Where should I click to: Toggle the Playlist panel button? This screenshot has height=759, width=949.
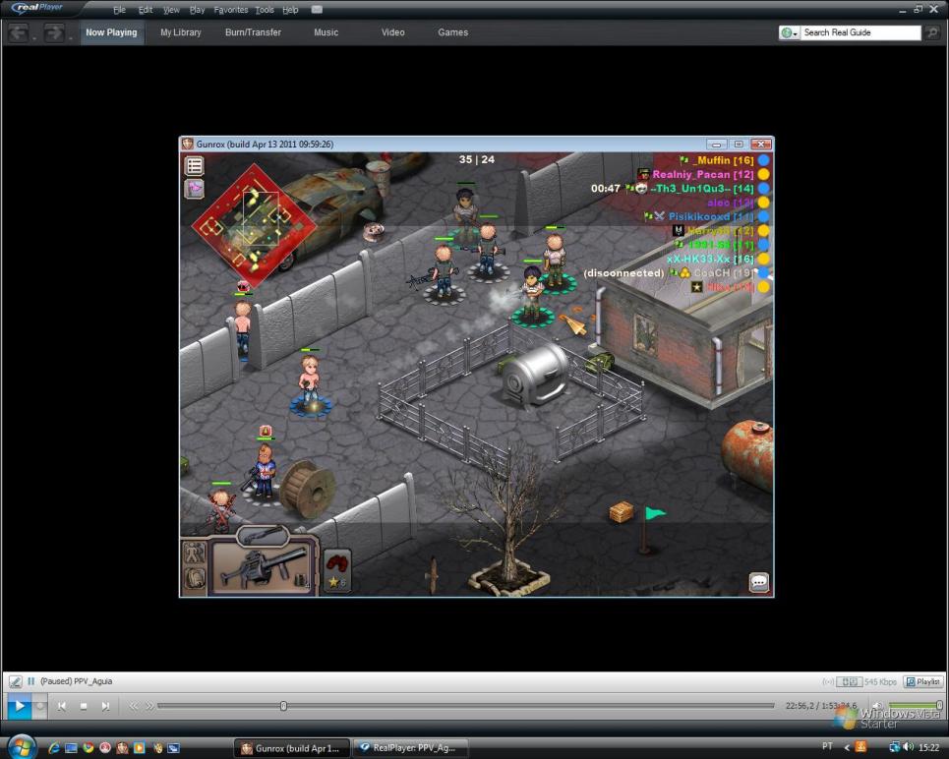tap(922, 681)
